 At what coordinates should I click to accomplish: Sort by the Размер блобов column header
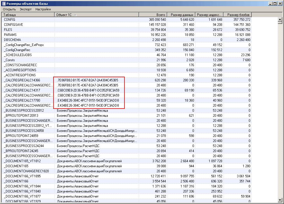click(238, 15)
